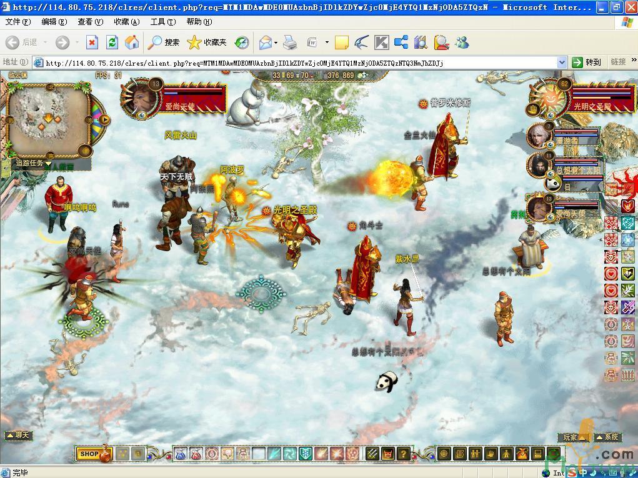Viewport: 638px width, 478px height.
Task: Toggle the eye icon under 爱尚天使 portrait
Action: [142, 115]
